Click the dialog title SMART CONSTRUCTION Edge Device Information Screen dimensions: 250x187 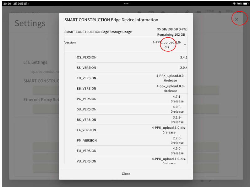point(111,20)
